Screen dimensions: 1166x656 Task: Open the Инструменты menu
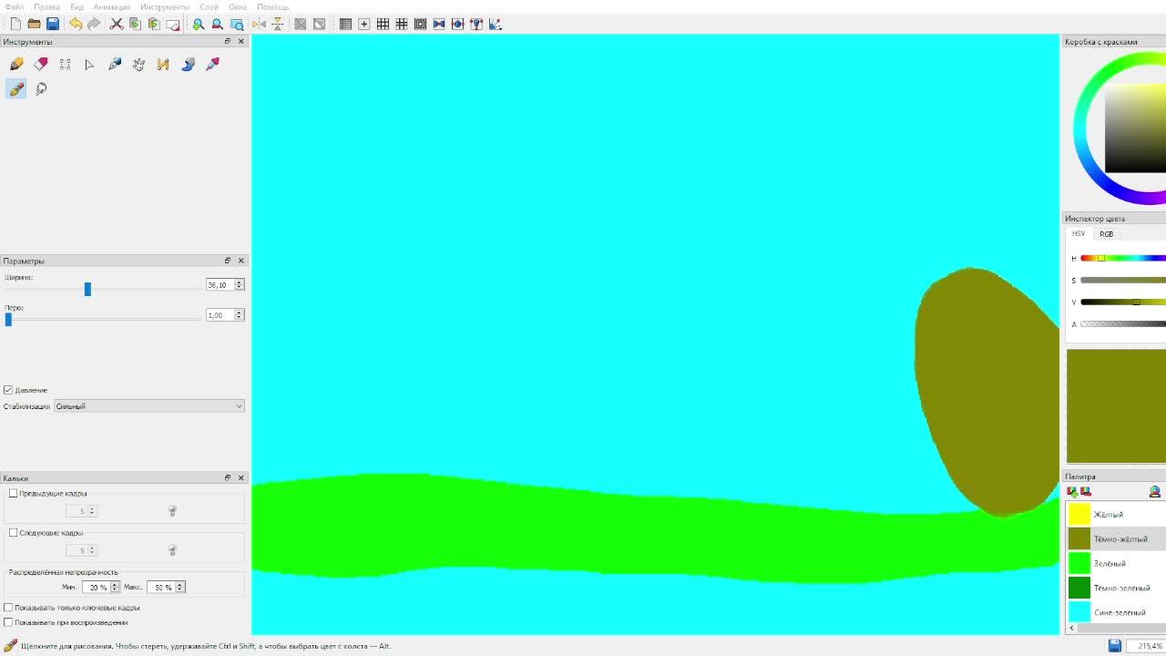click(x=165, y=6)
